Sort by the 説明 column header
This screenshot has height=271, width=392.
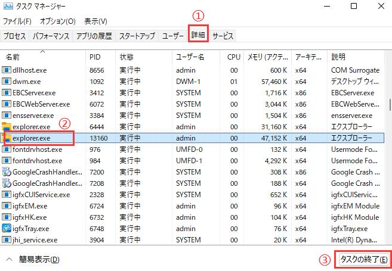[x=356, y=57]
